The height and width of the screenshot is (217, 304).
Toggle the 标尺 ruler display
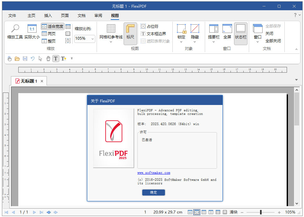click(x=130, y=34)
